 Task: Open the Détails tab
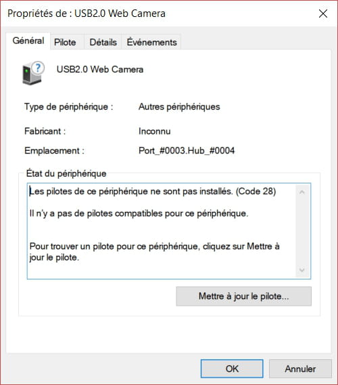click(x=103, y=42)
